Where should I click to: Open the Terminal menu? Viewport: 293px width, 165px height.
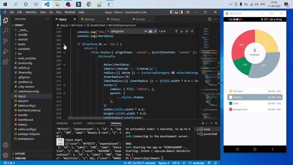pos(70,12)
